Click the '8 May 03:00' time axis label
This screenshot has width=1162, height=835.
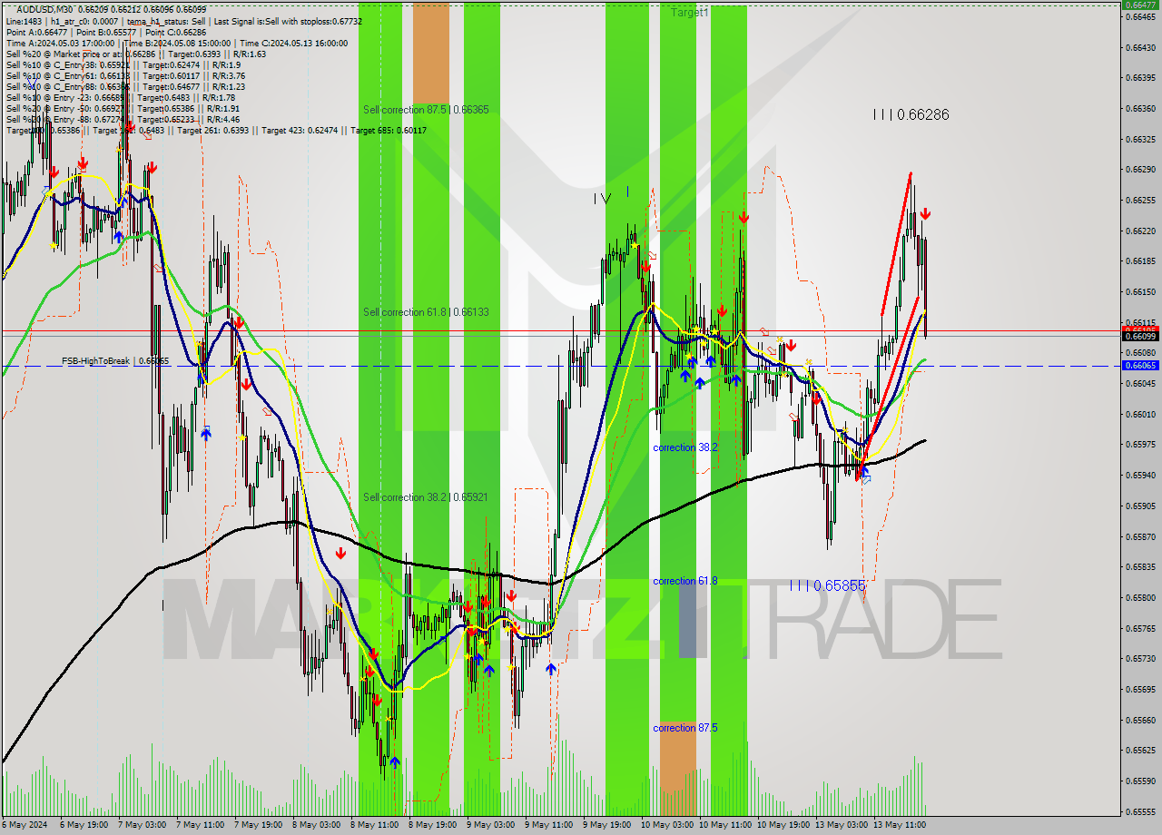[x=318, y=826]
